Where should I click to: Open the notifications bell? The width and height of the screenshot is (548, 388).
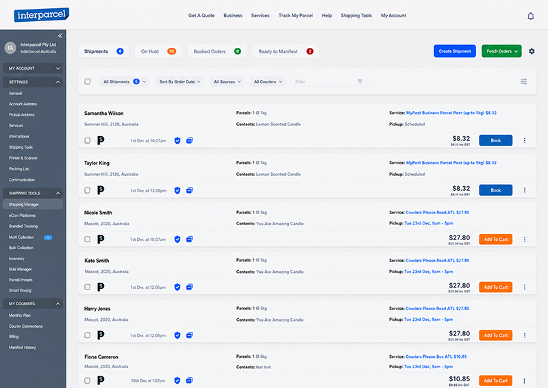(x=530, y=16)
